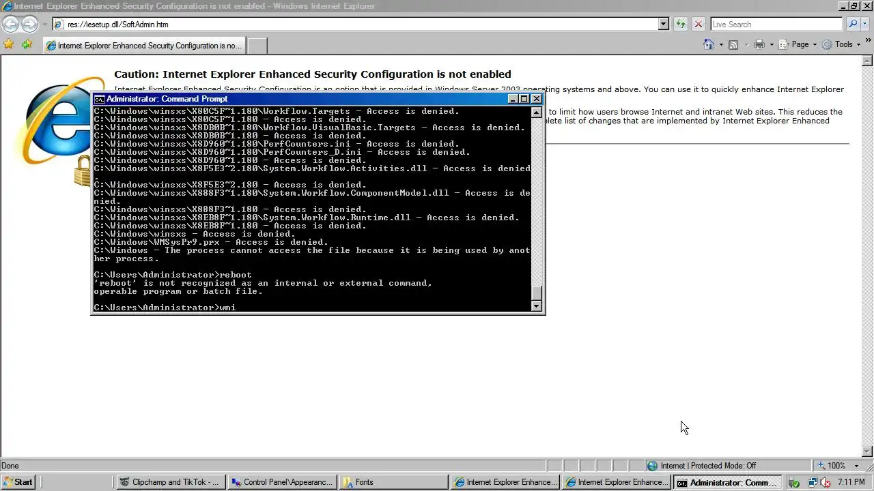The image size is (874, 491).
Task: Switch to Control Panel\Appearance taskbar button
Action: pos(282,482)
